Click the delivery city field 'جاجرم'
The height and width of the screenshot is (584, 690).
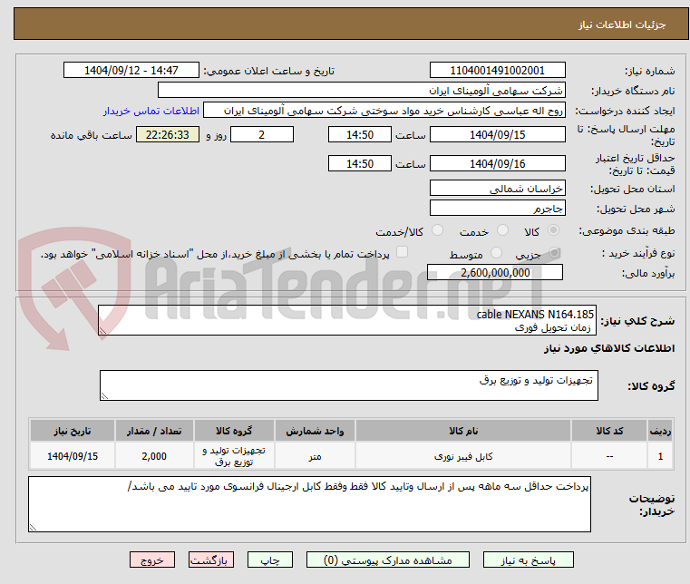pos(497,209)
